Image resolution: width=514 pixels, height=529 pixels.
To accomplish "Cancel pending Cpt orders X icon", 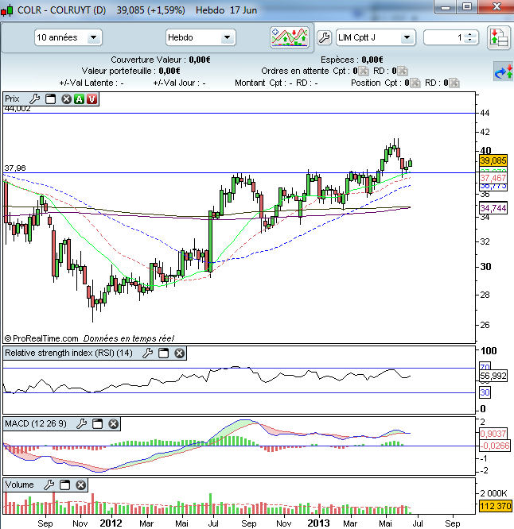I will click(364, 71).
